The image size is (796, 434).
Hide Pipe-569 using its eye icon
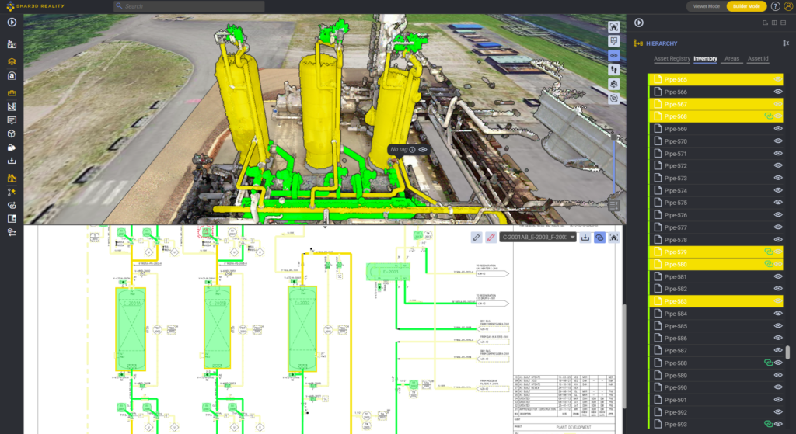[x=777, y=129]
